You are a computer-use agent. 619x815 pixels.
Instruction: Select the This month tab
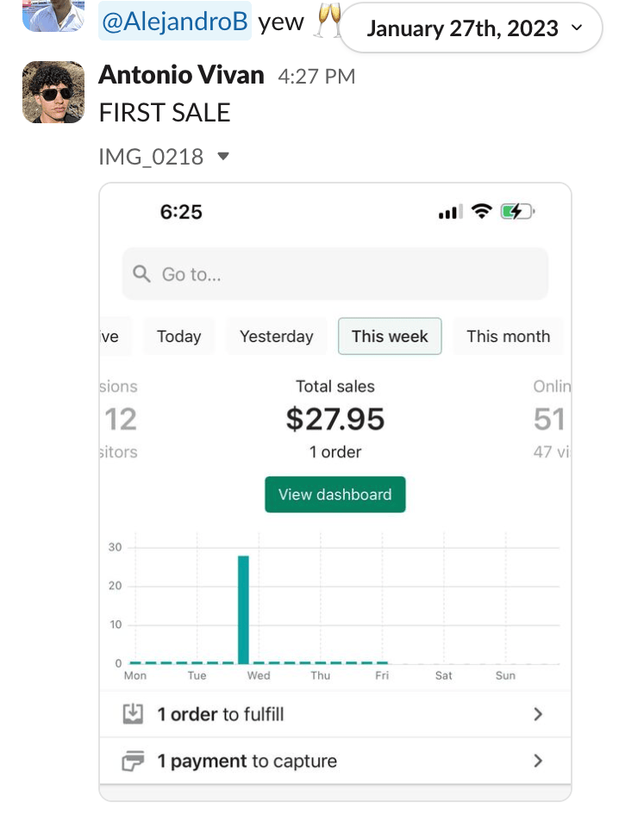(508, 336)
